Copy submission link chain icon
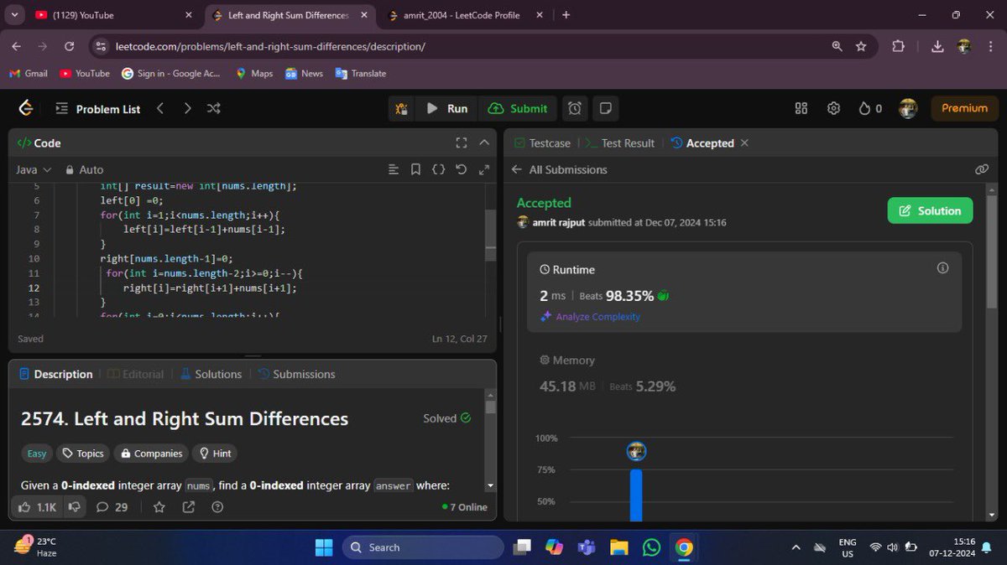The height and width of the screenshot is (565, 1007). click(982, 169)
